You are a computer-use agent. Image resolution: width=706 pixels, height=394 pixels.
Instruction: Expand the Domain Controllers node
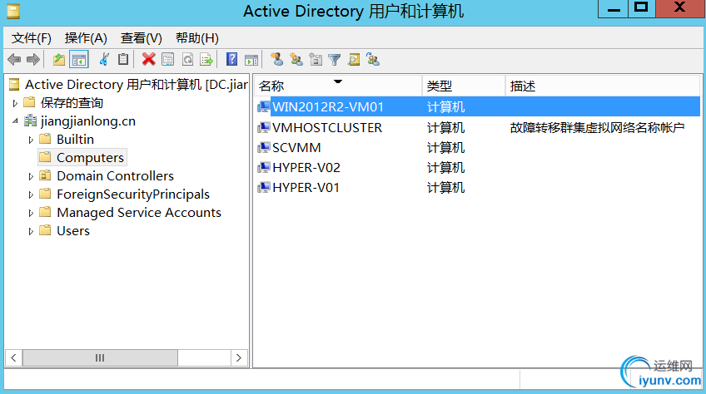coord(31,176)
